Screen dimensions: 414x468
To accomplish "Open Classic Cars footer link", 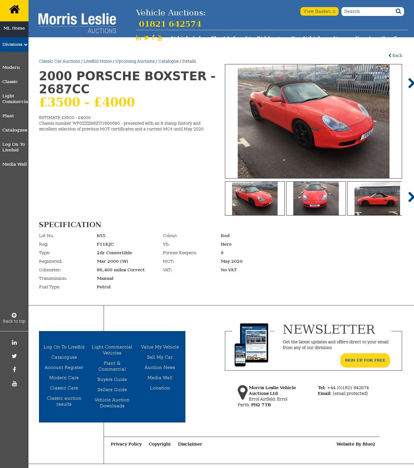I will pyautogui.click(x=64, y=388).
